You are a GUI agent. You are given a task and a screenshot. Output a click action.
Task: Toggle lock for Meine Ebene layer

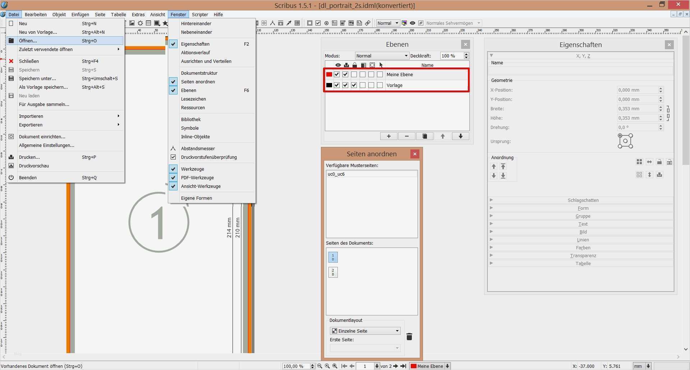coord(354,74)
